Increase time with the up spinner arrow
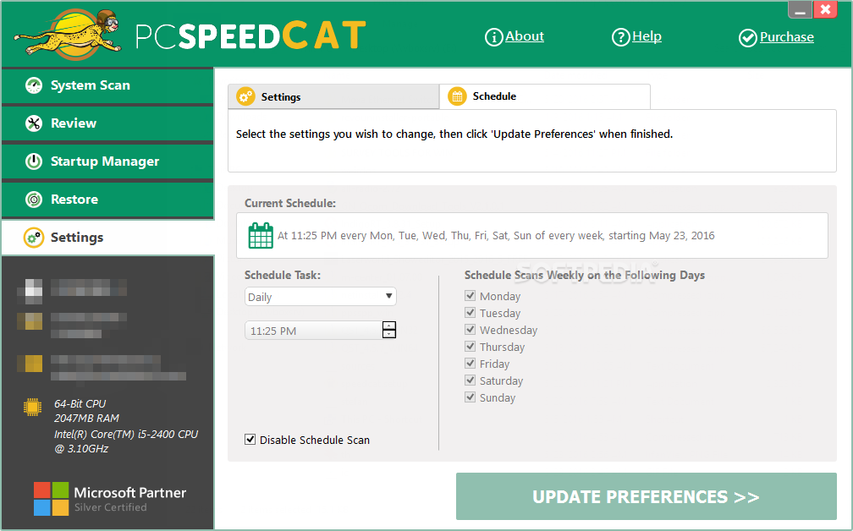The width and height of the screenshot is (853, 531). (389, 326)
